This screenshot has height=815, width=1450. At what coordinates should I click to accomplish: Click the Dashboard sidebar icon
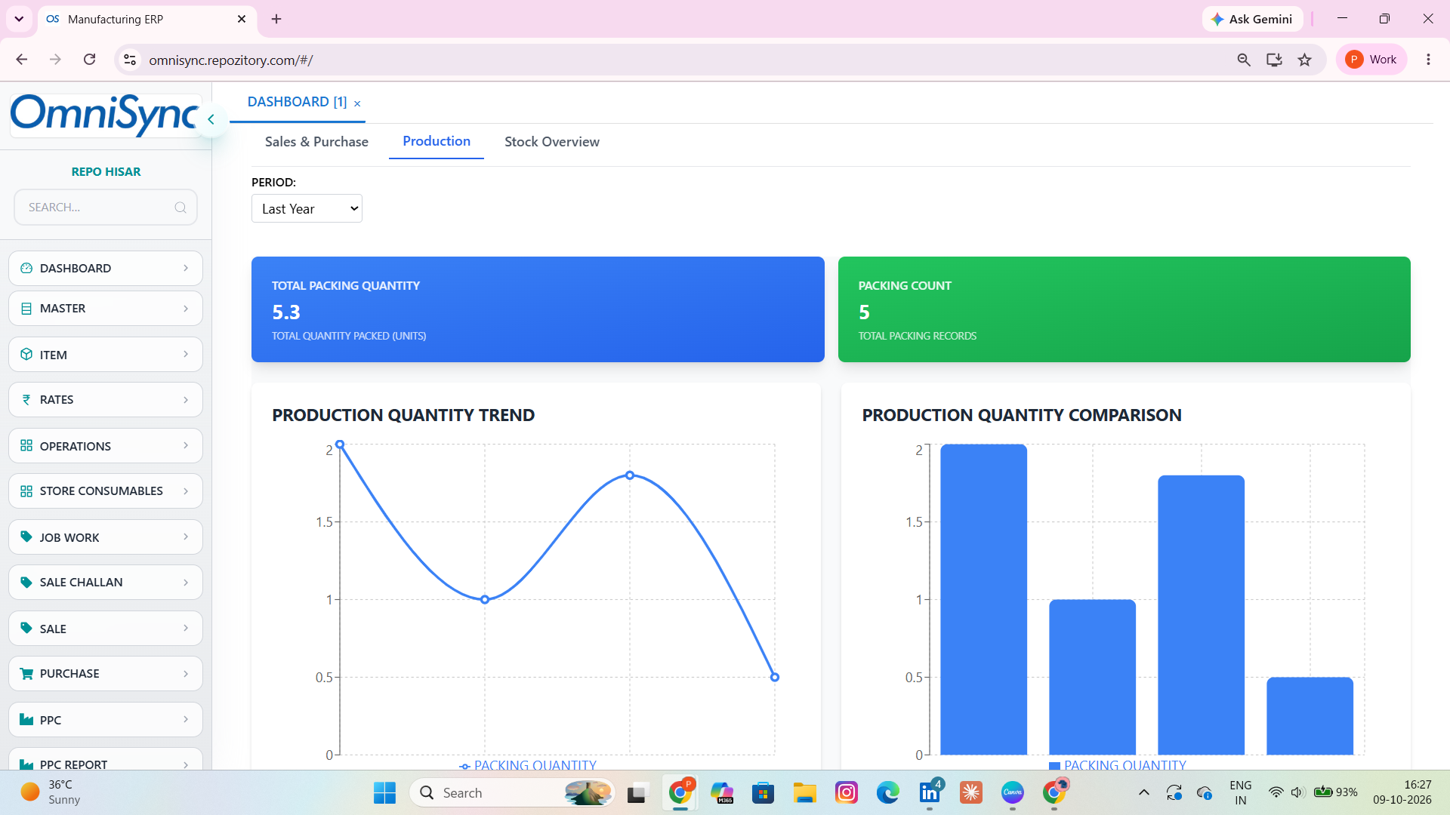point(26,268)
